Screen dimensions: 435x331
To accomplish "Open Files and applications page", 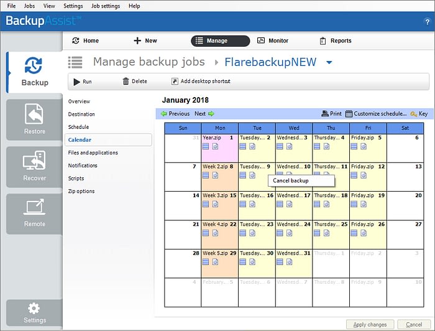I will [93, 152].
